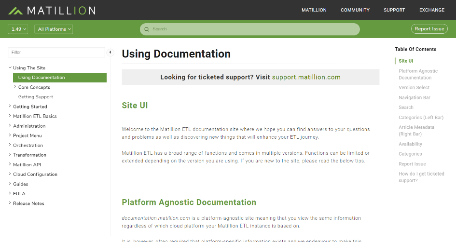Jump to How do I get ticketed support
This screenshot has height=242, width=456.
421,177
